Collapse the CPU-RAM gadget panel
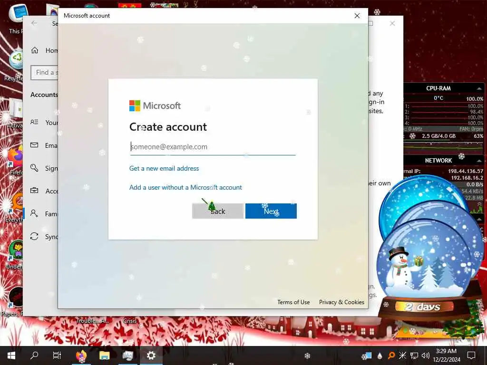The image size is (487, 365). [479, 88]
